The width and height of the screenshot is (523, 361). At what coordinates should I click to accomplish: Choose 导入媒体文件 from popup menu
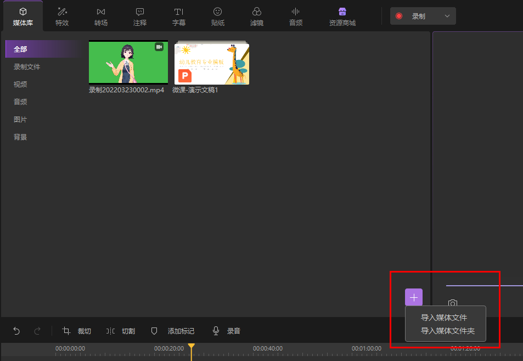point(444,318)
